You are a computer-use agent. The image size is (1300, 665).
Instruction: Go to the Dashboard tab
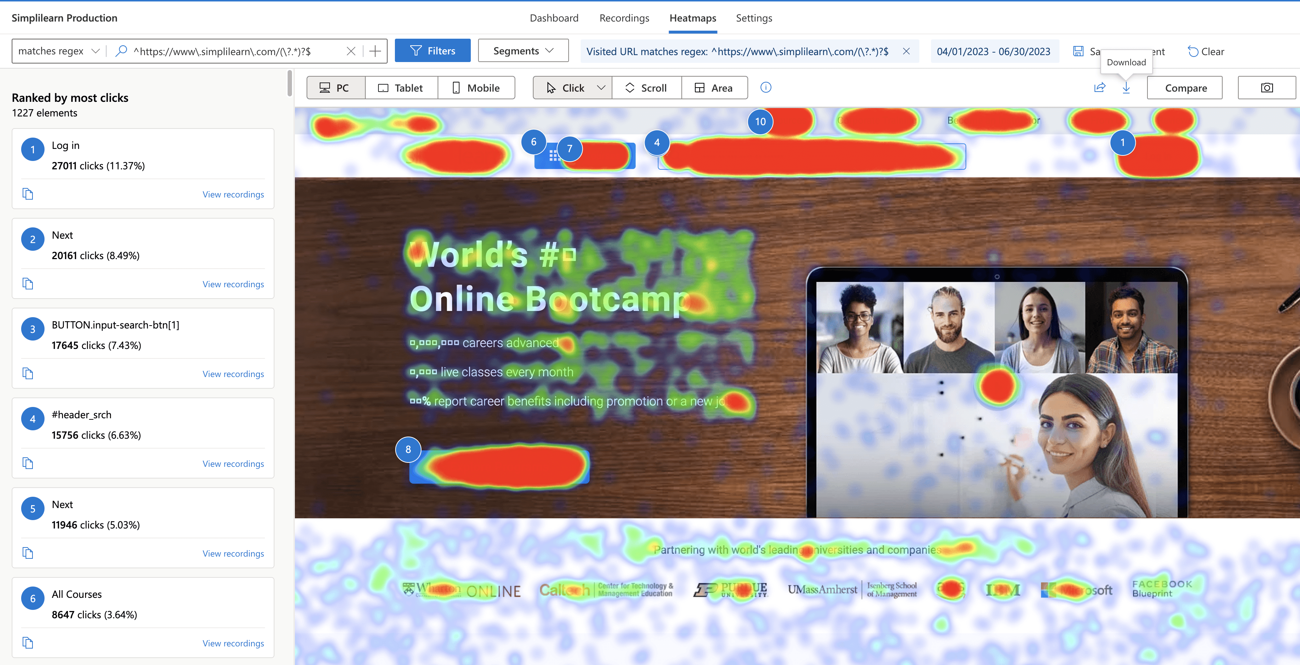[554, 18]
